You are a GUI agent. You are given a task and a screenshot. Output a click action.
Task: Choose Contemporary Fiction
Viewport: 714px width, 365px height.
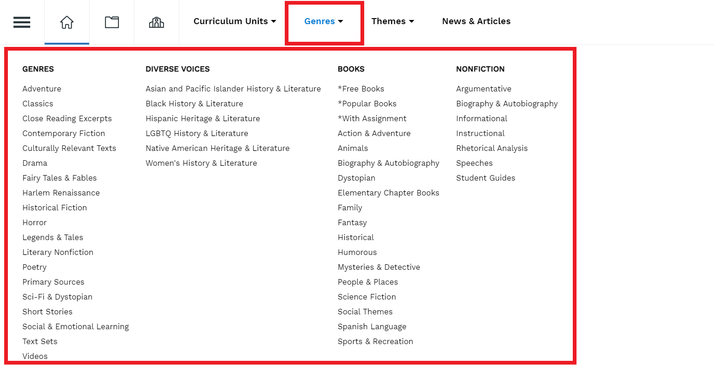(64, 133)
